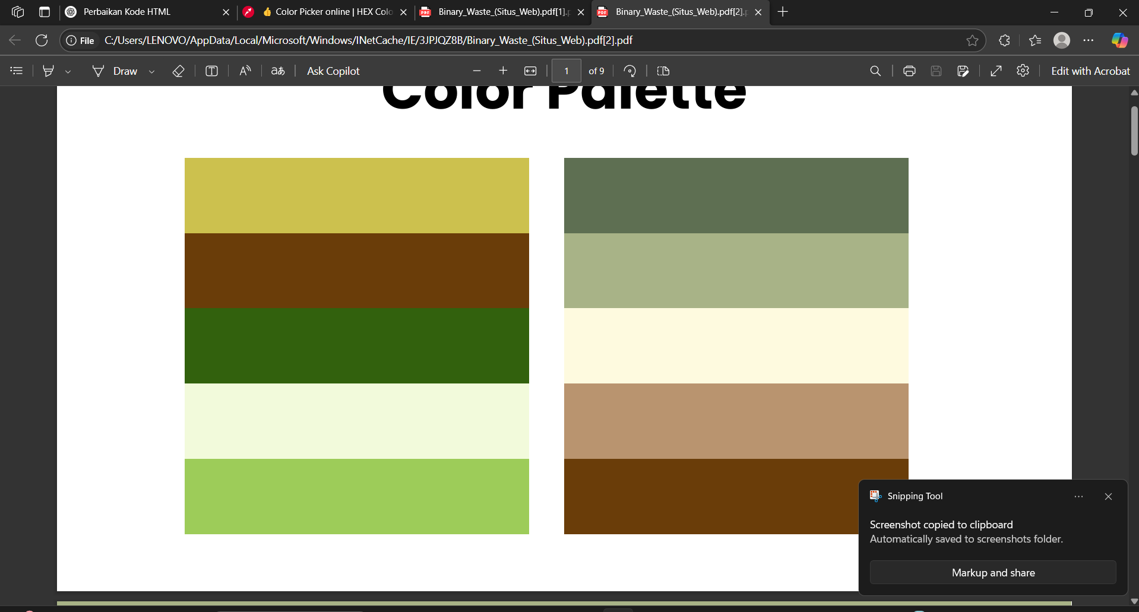Viewport: 1139px width, 612px height.
Task: Click the Fit to width icon
Action: pos(530,71)
